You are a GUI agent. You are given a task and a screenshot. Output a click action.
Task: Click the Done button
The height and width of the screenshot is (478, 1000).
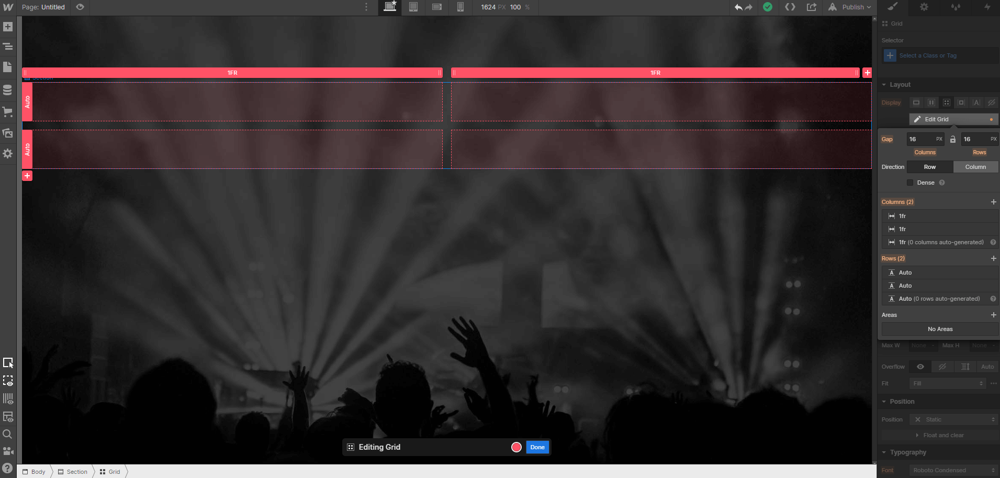click(537, 447)
